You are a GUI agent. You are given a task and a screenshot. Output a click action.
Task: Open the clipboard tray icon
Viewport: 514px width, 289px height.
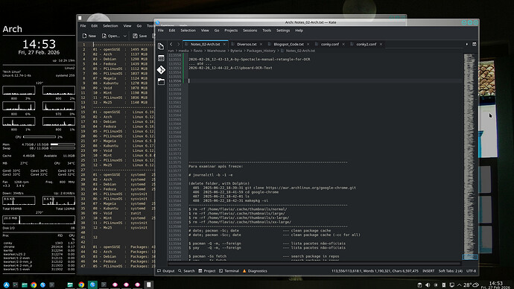pos(419,285)
